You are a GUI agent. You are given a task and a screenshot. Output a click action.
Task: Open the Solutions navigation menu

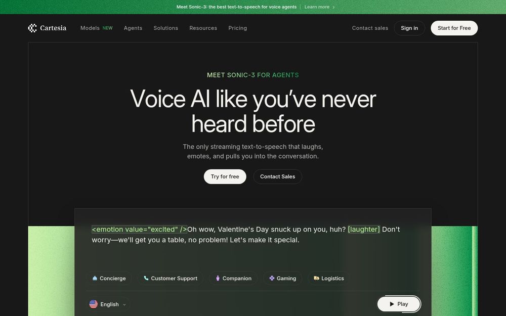point(166,28)
